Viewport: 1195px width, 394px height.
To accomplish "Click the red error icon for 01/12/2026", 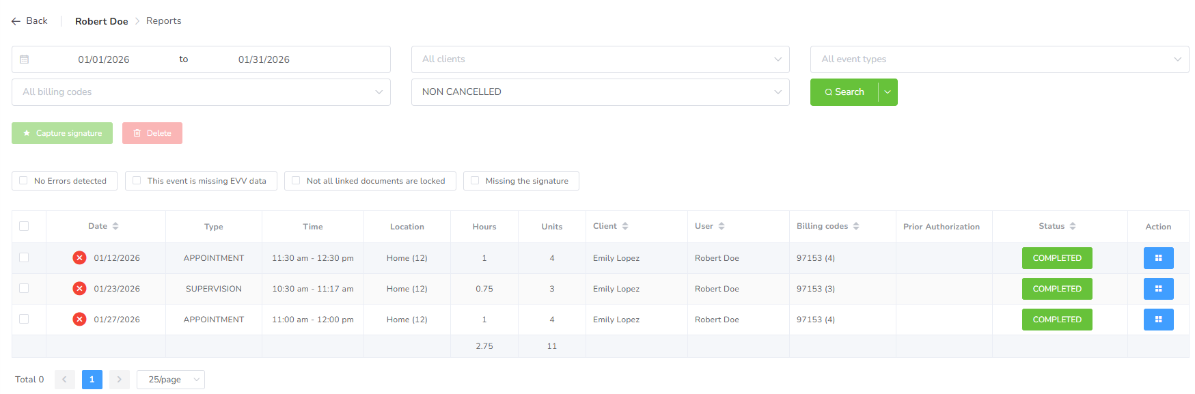I will pyautogui.click(x=79, y=258).
